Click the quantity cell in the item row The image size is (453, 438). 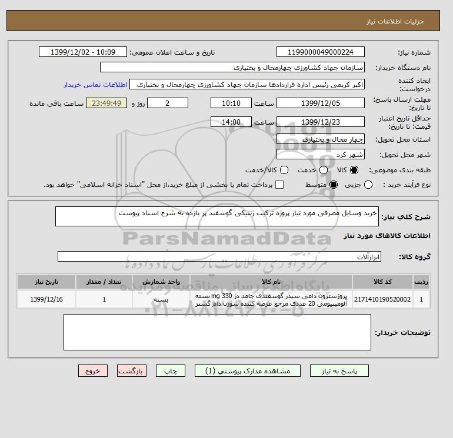(x=104, y=299)
